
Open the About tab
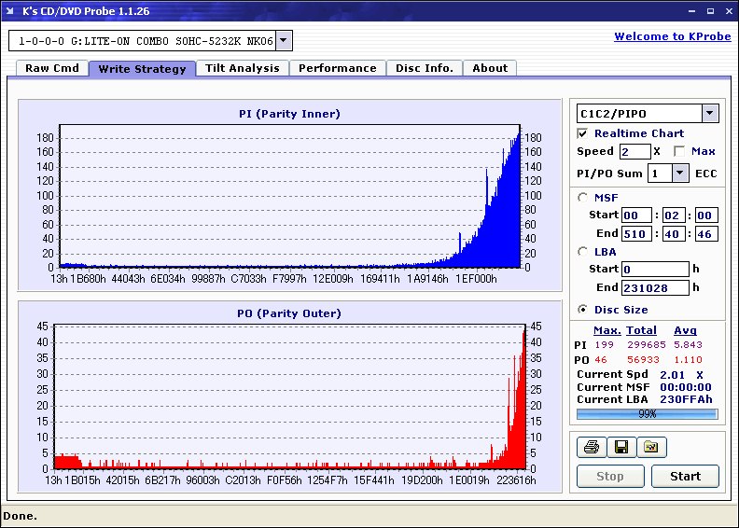tap(490, 68)
